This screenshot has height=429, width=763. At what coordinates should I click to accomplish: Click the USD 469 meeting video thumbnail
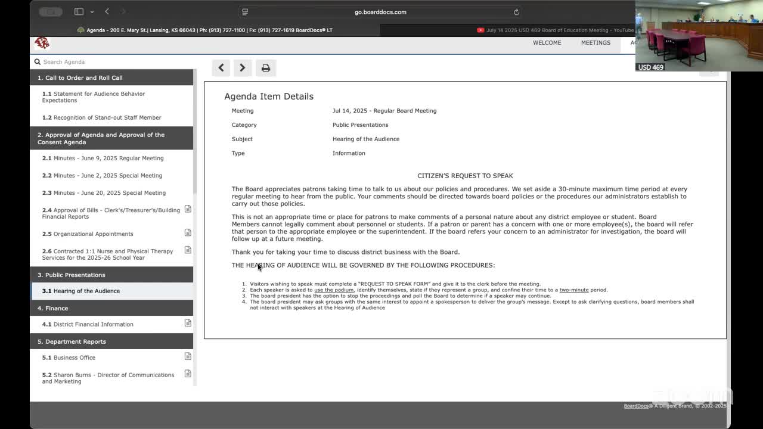pyautogui.click(x=699, y=36)
